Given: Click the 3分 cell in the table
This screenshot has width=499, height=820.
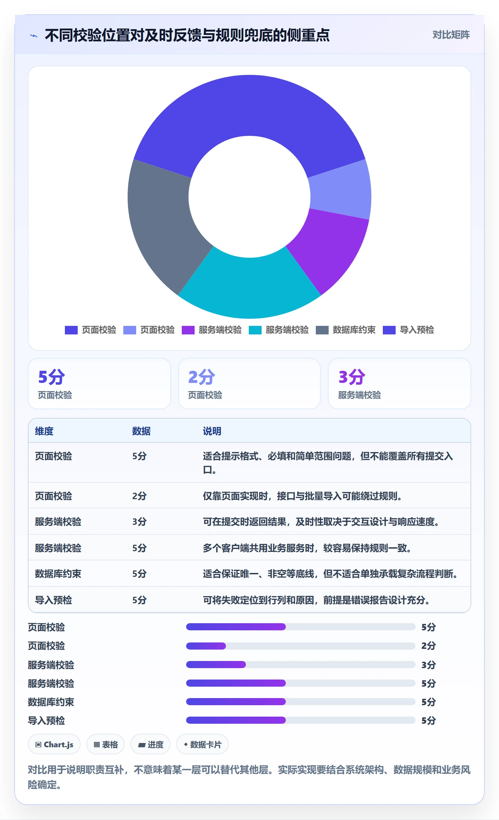Looking at the screenshot, I should coord(139,522).
